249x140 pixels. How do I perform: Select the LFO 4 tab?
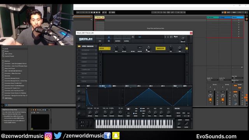(x=163, y=86)
